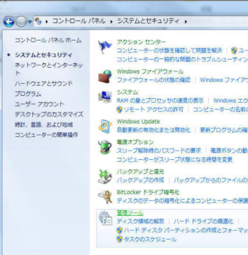Screen dimensions: 248x255
Task: Click タスクのスケジュール link
Action: pyautogui.click(x=150, y=239)
